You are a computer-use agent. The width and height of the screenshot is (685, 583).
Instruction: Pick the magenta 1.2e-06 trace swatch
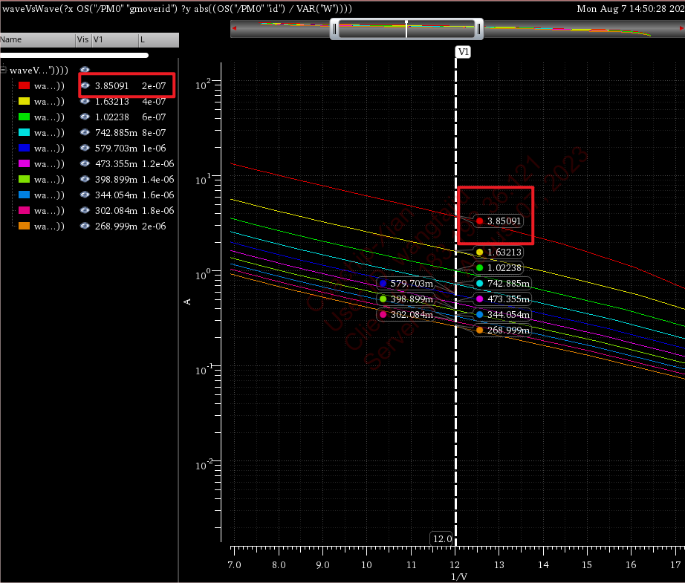coord(24,163)
